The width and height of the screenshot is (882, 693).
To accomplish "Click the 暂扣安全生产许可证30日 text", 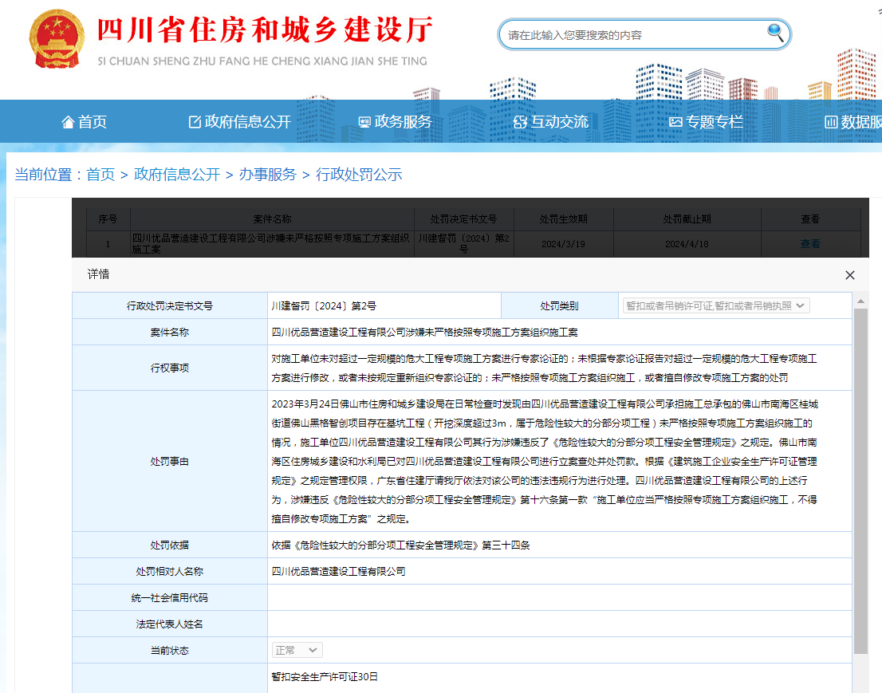I will 325,677.
